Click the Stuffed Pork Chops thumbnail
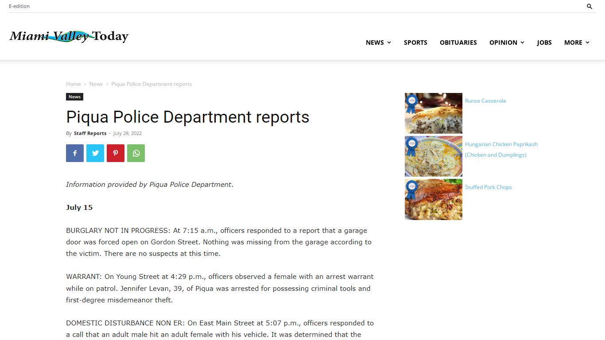Viewport: 605px width, 340px height. [x=434, y=200]
